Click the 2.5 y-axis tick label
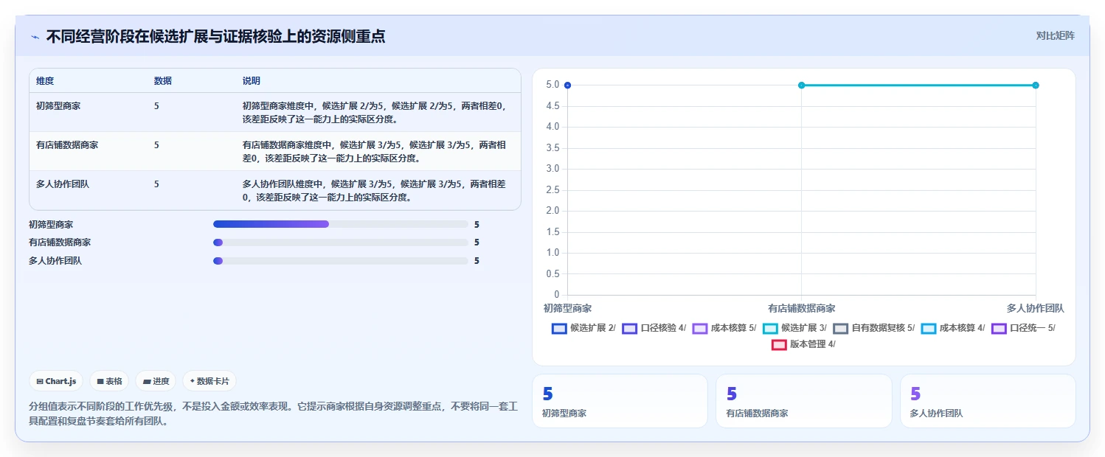Image resolution: width=1105 pixels, height=457 pixels. pos(552,190)
